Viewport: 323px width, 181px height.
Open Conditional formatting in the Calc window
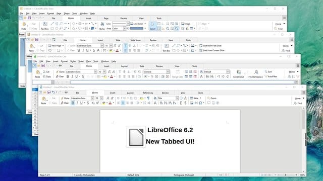(x=238, y=74)
